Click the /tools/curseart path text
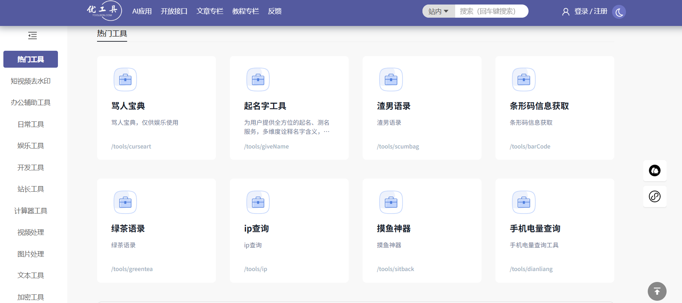The height and width of the screenshot is (303, 682). [x=131, y=147]
